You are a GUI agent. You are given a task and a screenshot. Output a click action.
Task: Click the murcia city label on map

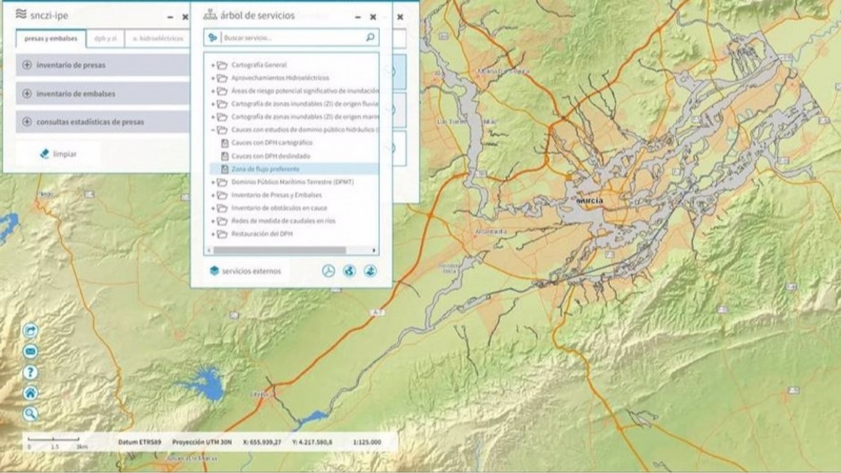tap(589, 200)
